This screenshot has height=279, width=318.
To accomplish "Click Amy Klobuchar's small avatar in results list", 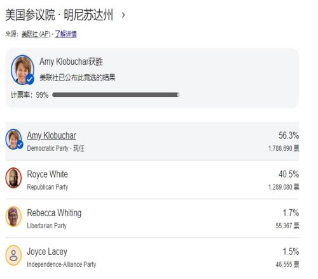I will click(x=13, y=139).
